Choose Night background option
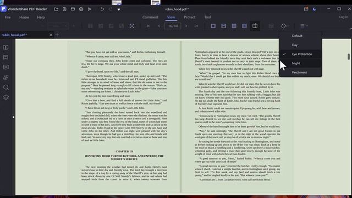This screenshot has width=352, height=198. [300, 63]
